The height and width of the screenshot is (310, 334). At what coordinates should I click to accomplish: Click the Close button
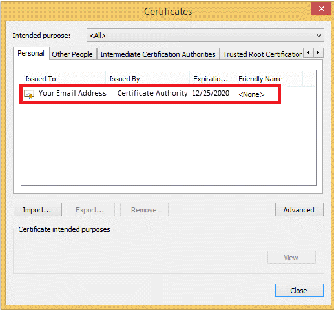coord(299,291)
